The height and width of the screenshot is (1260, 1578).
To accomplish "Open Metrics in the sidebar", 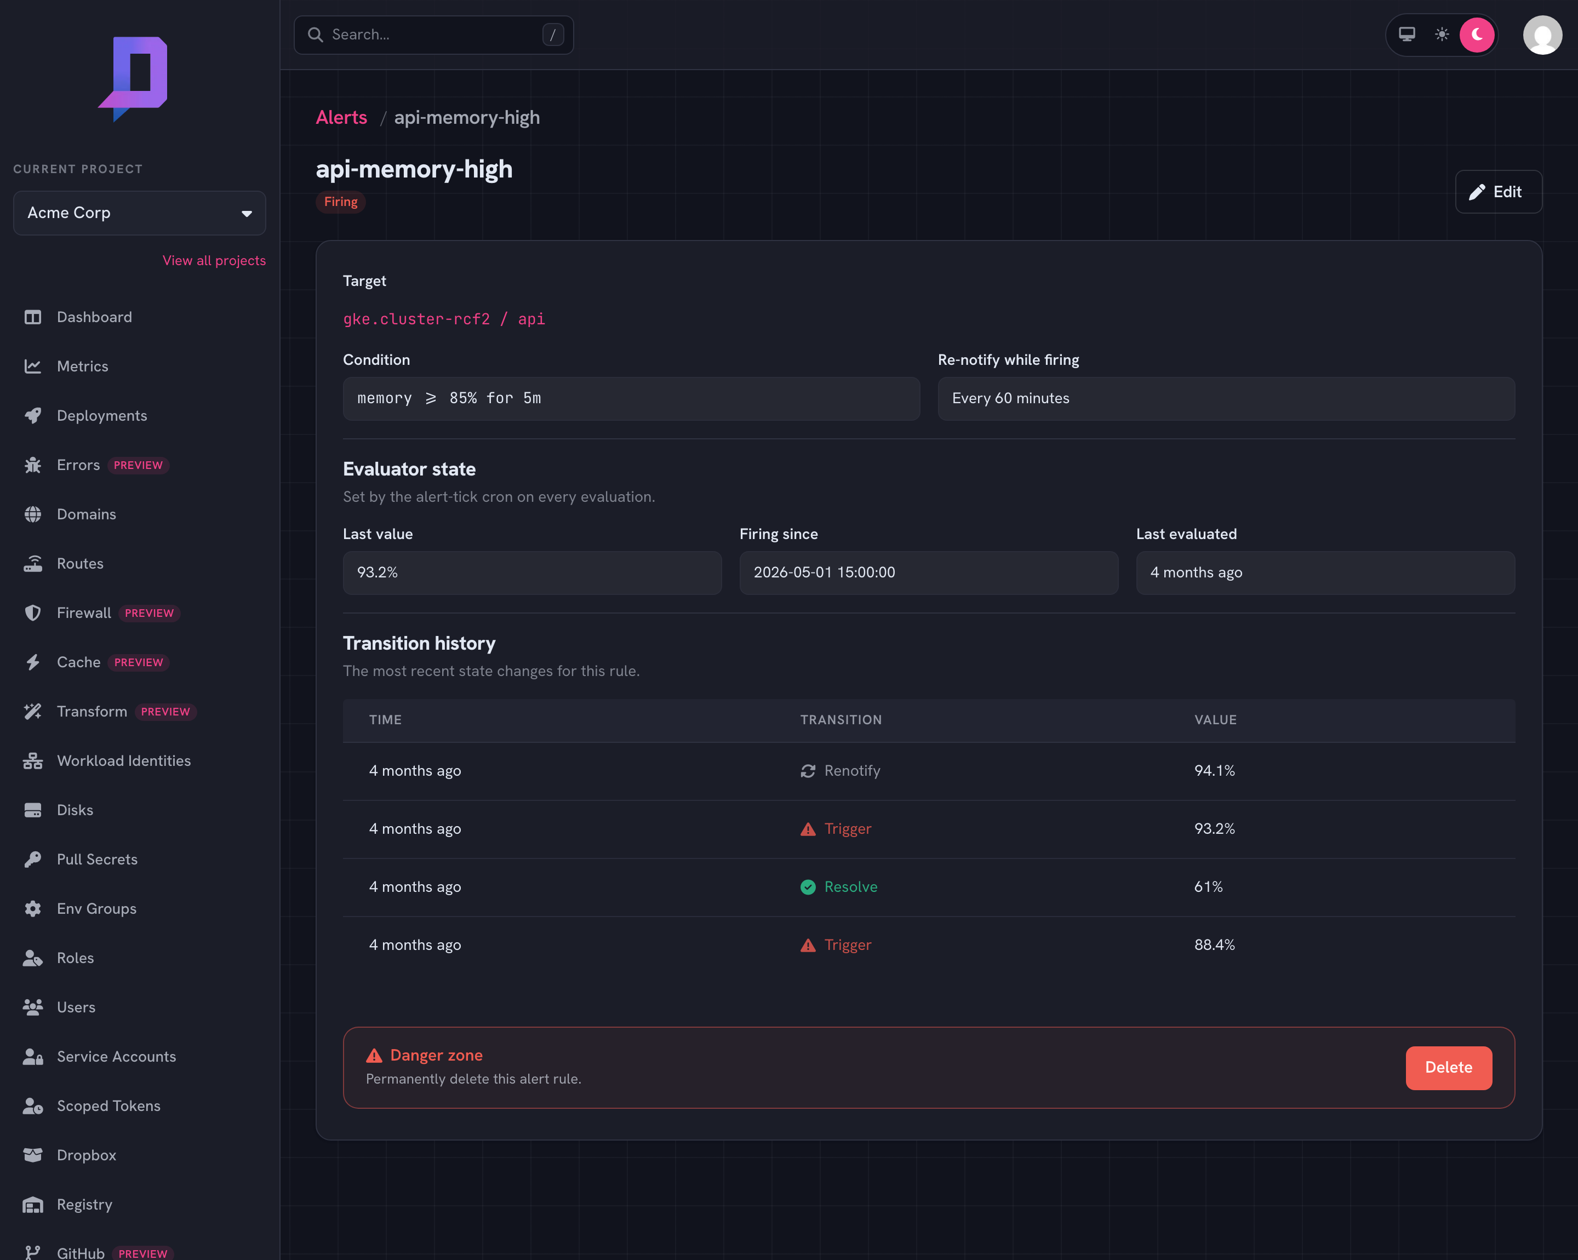I will coord(83,366).
